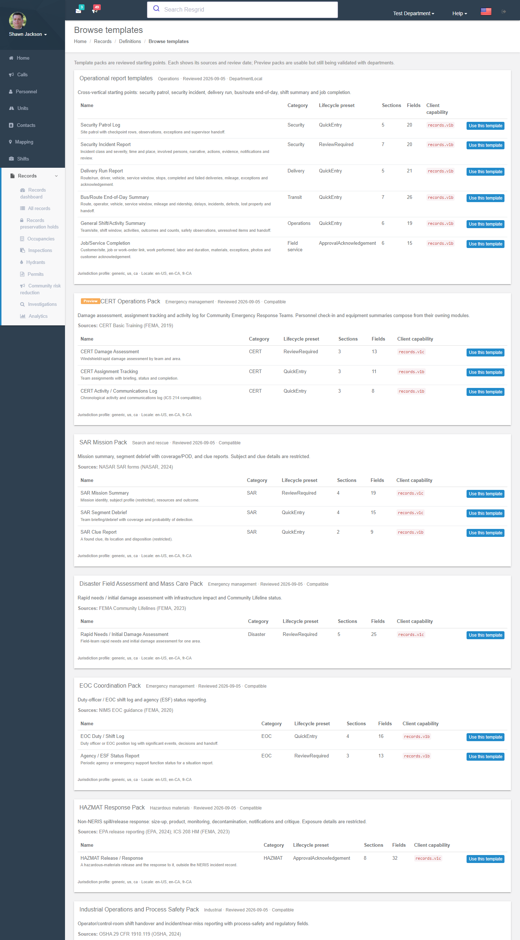
Task: Click the Investigations magnifier icon
Action: (23, 304)
